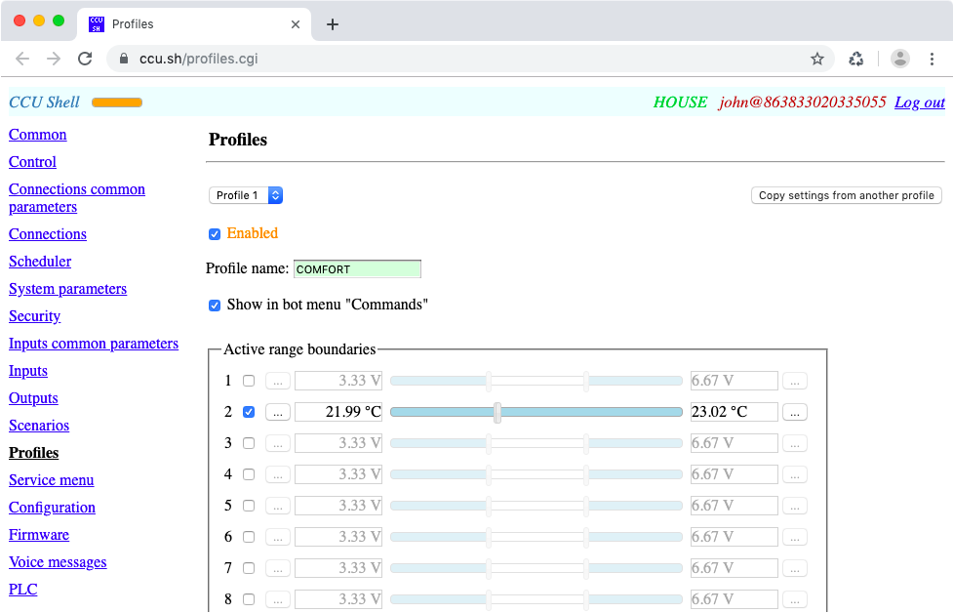Bookmark this page with the star icon
Image resolution: width=953 pixels, height=613 pixels.
click(816, 59)
